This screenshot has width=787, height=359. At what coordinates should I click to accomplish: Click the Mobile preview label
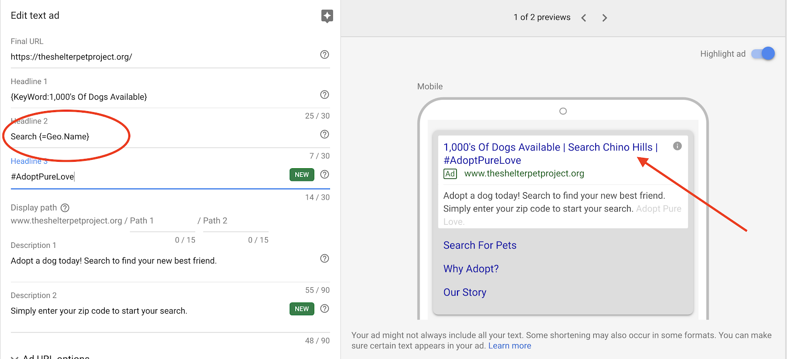[x=430, y=87]
